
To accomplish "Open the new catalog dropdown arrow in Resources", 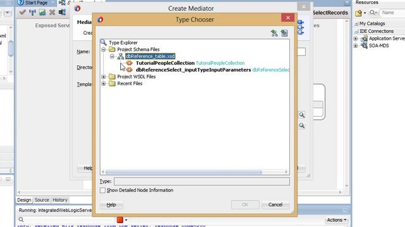I will coord(364,13).
